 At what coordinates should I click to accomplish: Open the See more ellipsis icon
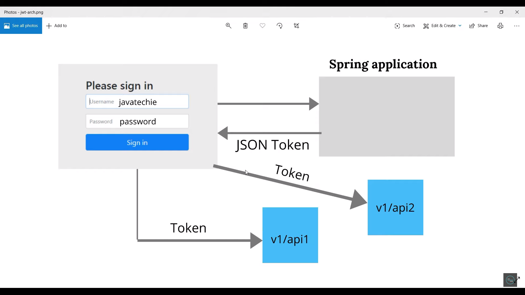(x=517, y=26)
